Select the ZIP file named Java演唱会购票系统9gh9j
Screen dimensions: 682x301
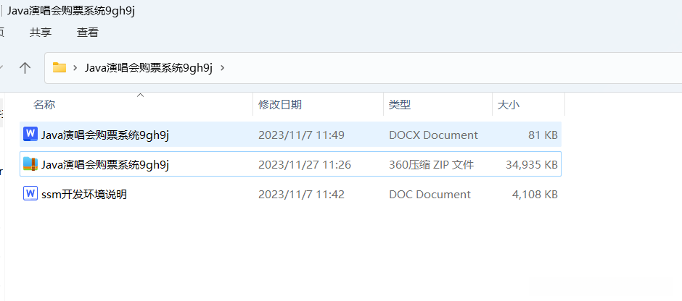pos(105,164)
